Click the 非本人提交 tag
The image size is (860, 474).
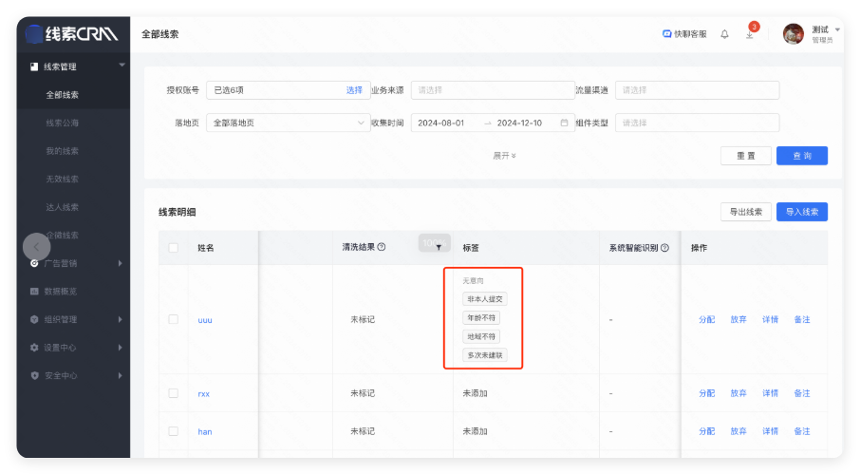(x=485, y=299)
